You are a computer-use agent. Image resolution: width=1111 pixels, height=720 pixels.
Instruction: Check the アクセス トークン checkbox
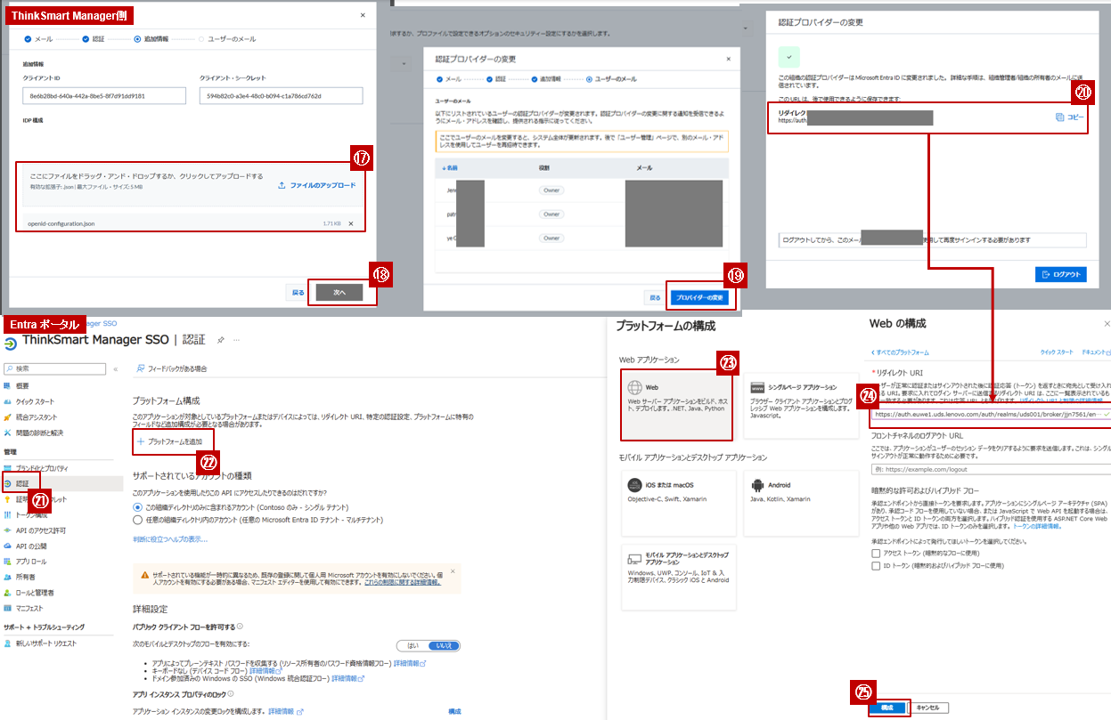(x=876, y=553)
